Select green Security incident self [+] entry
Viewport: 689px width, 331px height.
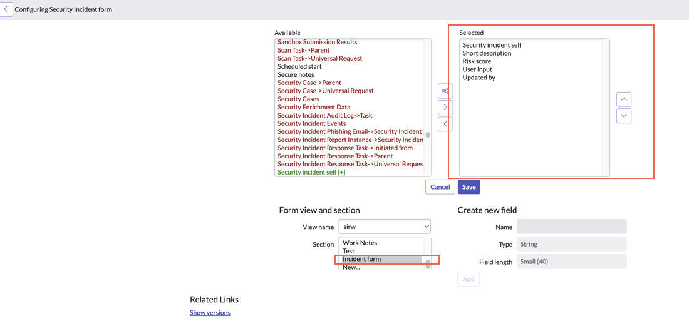(x=311, y=172)
